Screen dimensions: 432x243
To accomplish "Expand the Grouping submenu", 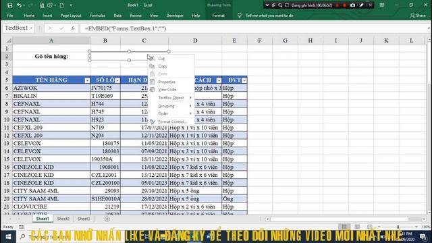I will 171,106.
